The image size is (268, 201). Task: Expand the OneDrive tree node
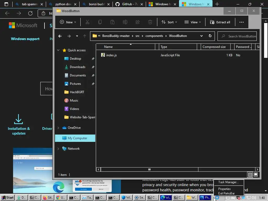tap(58, 128)
